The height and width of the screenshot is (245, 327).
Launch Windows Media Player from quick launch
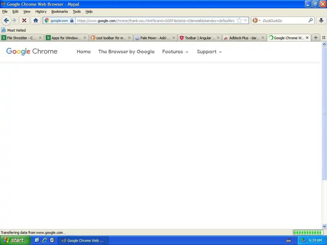click(52, 240)
